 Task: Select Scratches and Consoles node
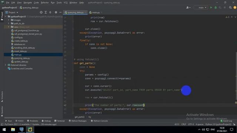click(x=21, y=68)
